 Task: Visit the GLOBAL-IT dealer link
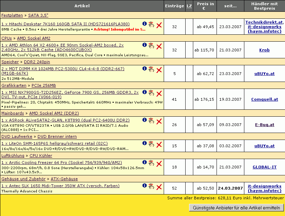[x=264, y=167]
